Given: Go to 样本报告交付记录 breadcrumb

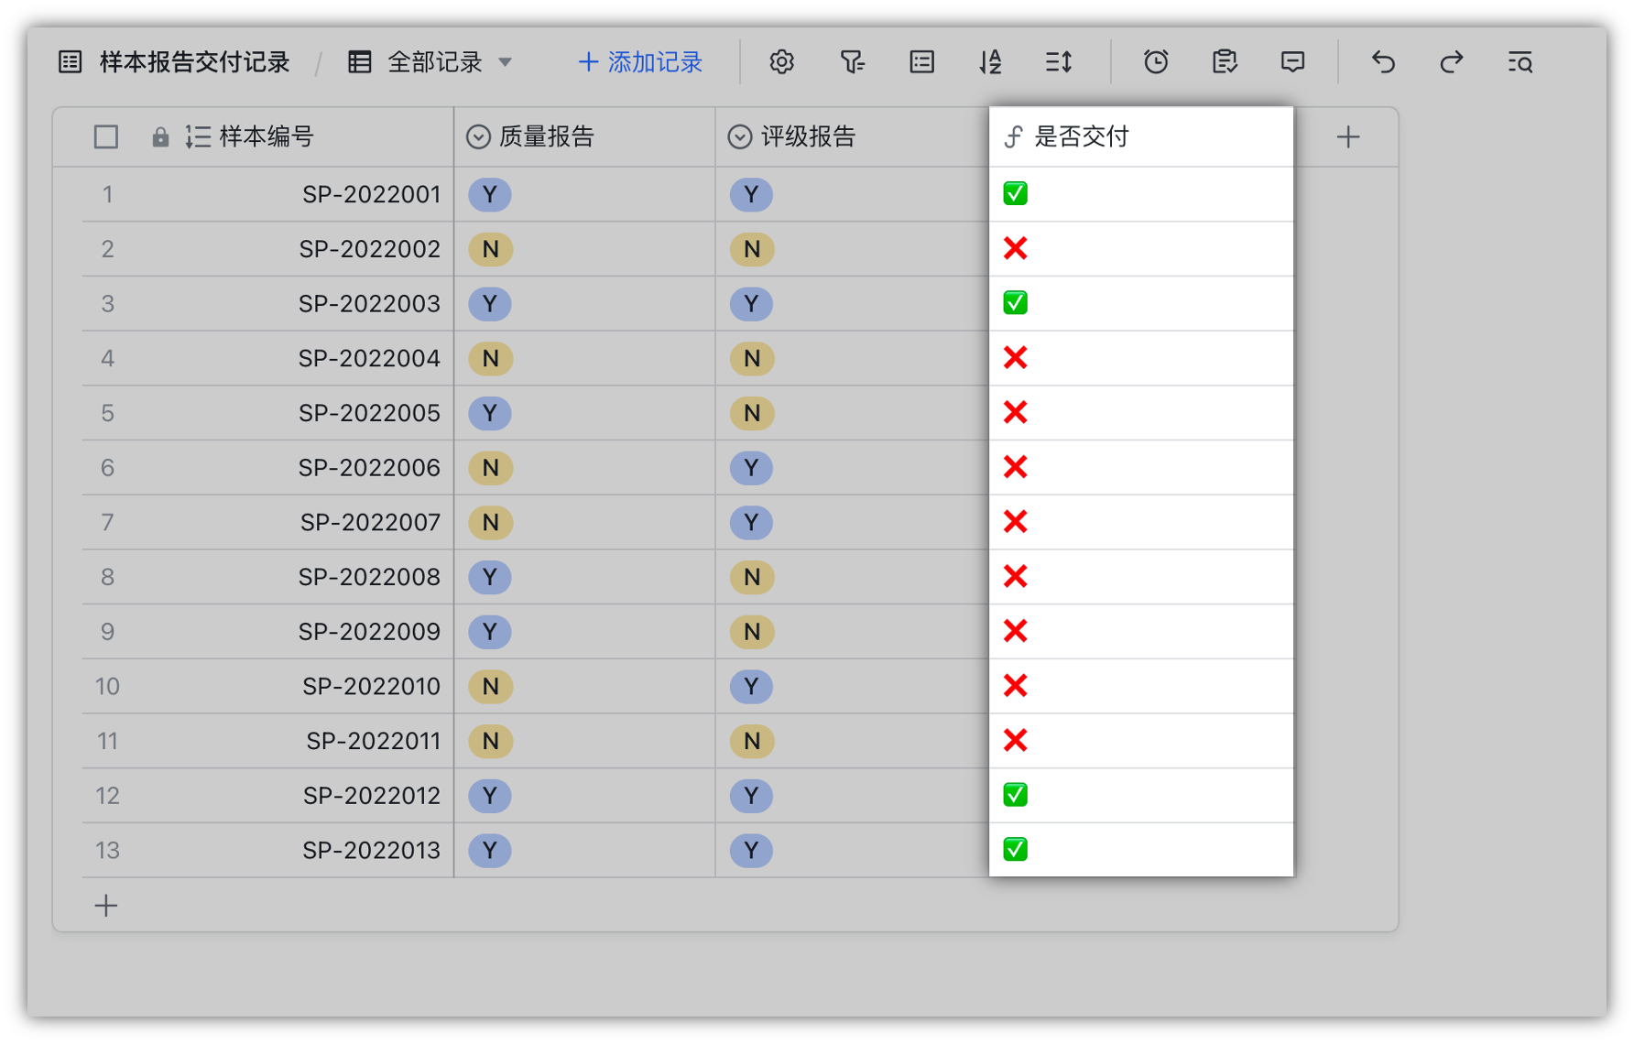Looking at the screenshot, I should click(193, 62).
